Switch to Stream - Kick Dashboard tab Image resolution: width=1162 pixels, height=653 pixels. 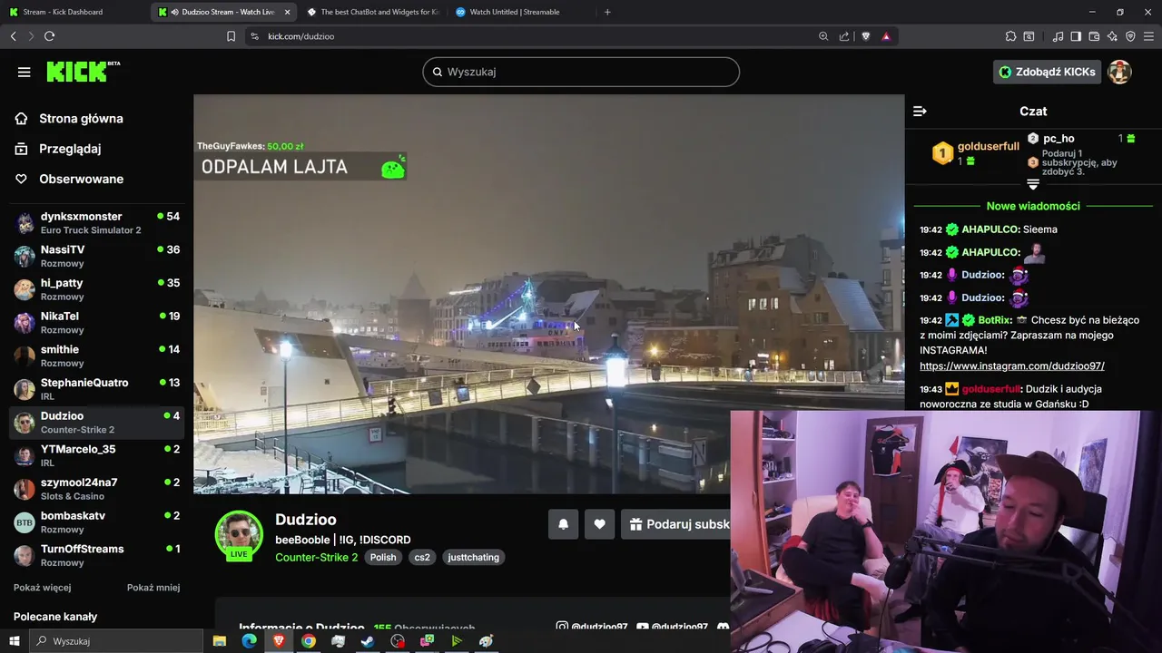click(73, 12)
